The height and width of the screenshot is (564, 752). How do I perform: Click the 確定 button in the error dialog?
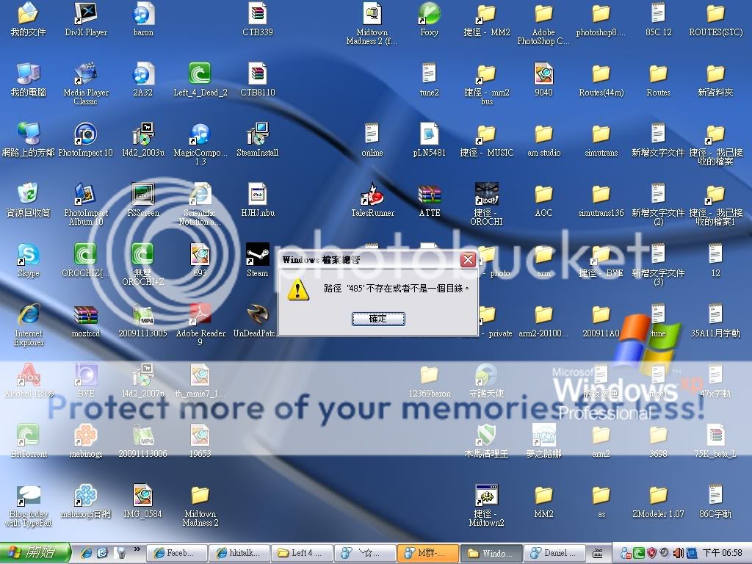(x=378, y=319)
